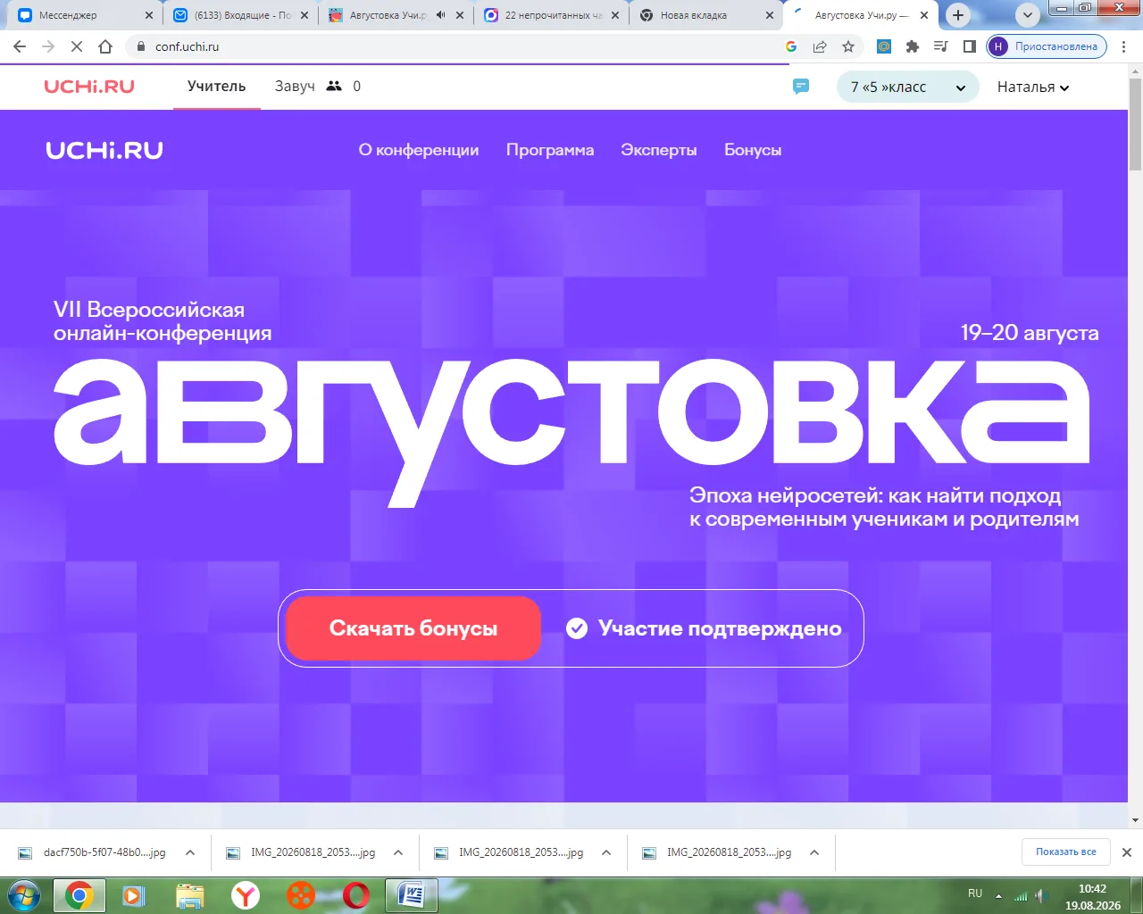Click the Скачать бонусы button

tap(413, 628)
